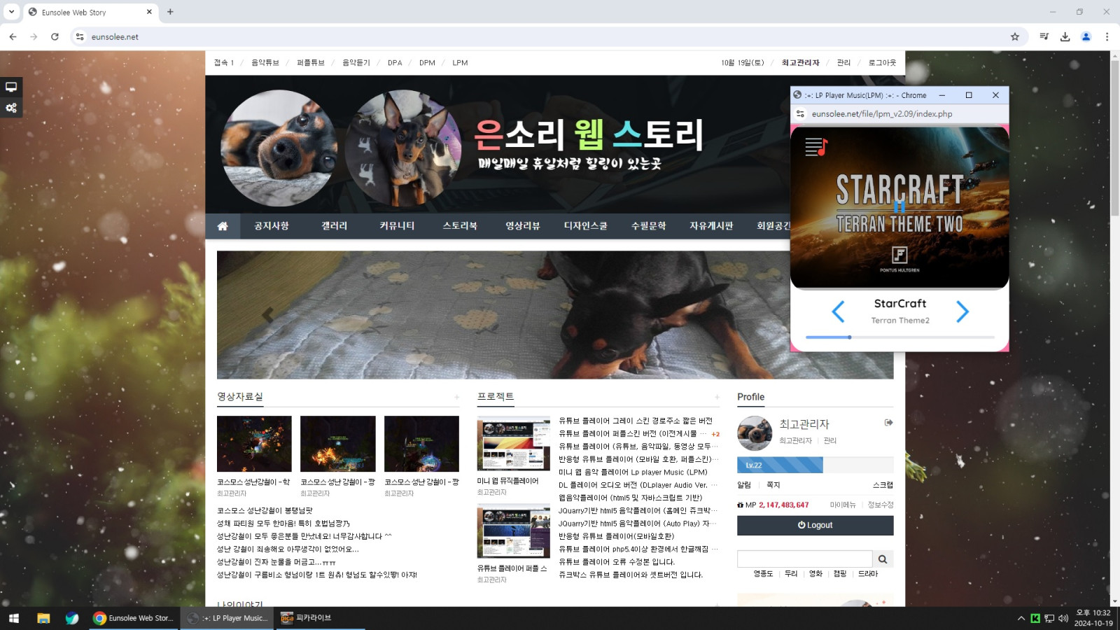Open post 웹음악플레이어 (html5 및 자바스크립트 기반)
The width and height of the screenshot is (1120, 630).
click(x=630, y=498)
